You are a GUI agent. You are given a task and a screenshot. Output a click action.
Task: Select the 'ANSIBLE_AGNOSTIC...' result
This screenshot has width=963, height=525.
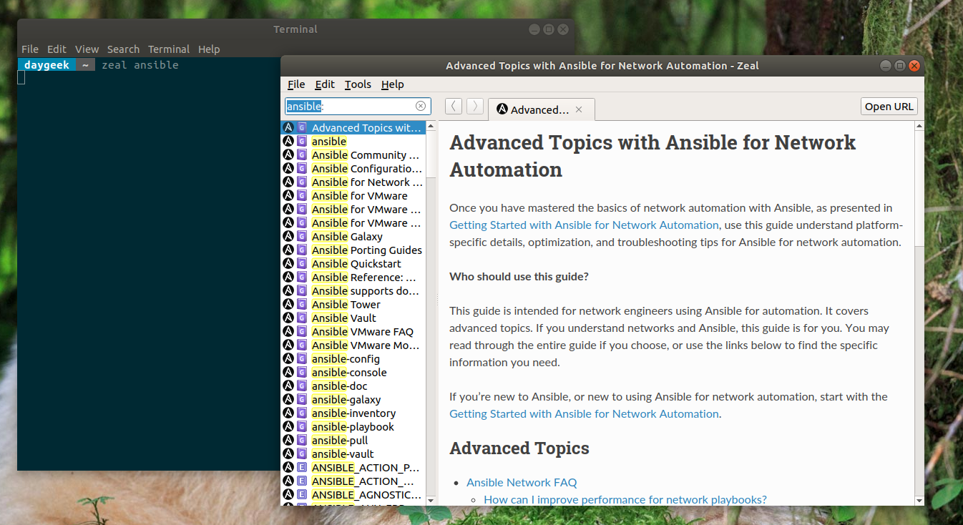click(353, 494)
